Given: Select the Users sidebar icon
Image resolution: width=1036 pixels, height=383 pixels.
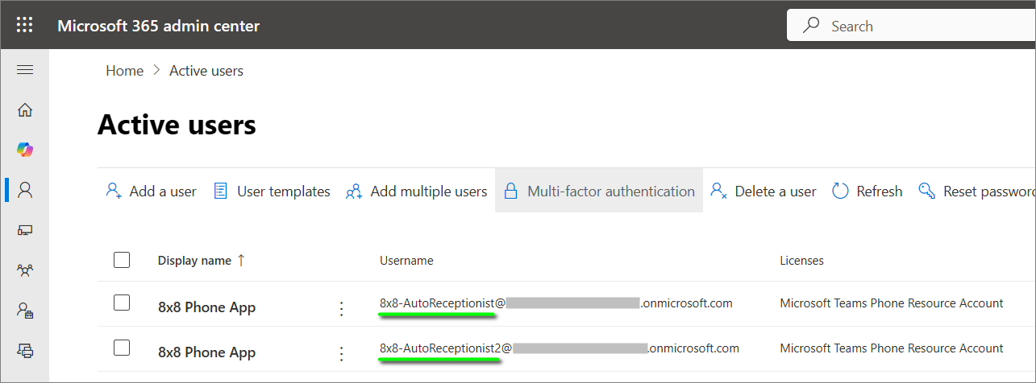Looking at the screenshot, I should (x=25, y=190).
